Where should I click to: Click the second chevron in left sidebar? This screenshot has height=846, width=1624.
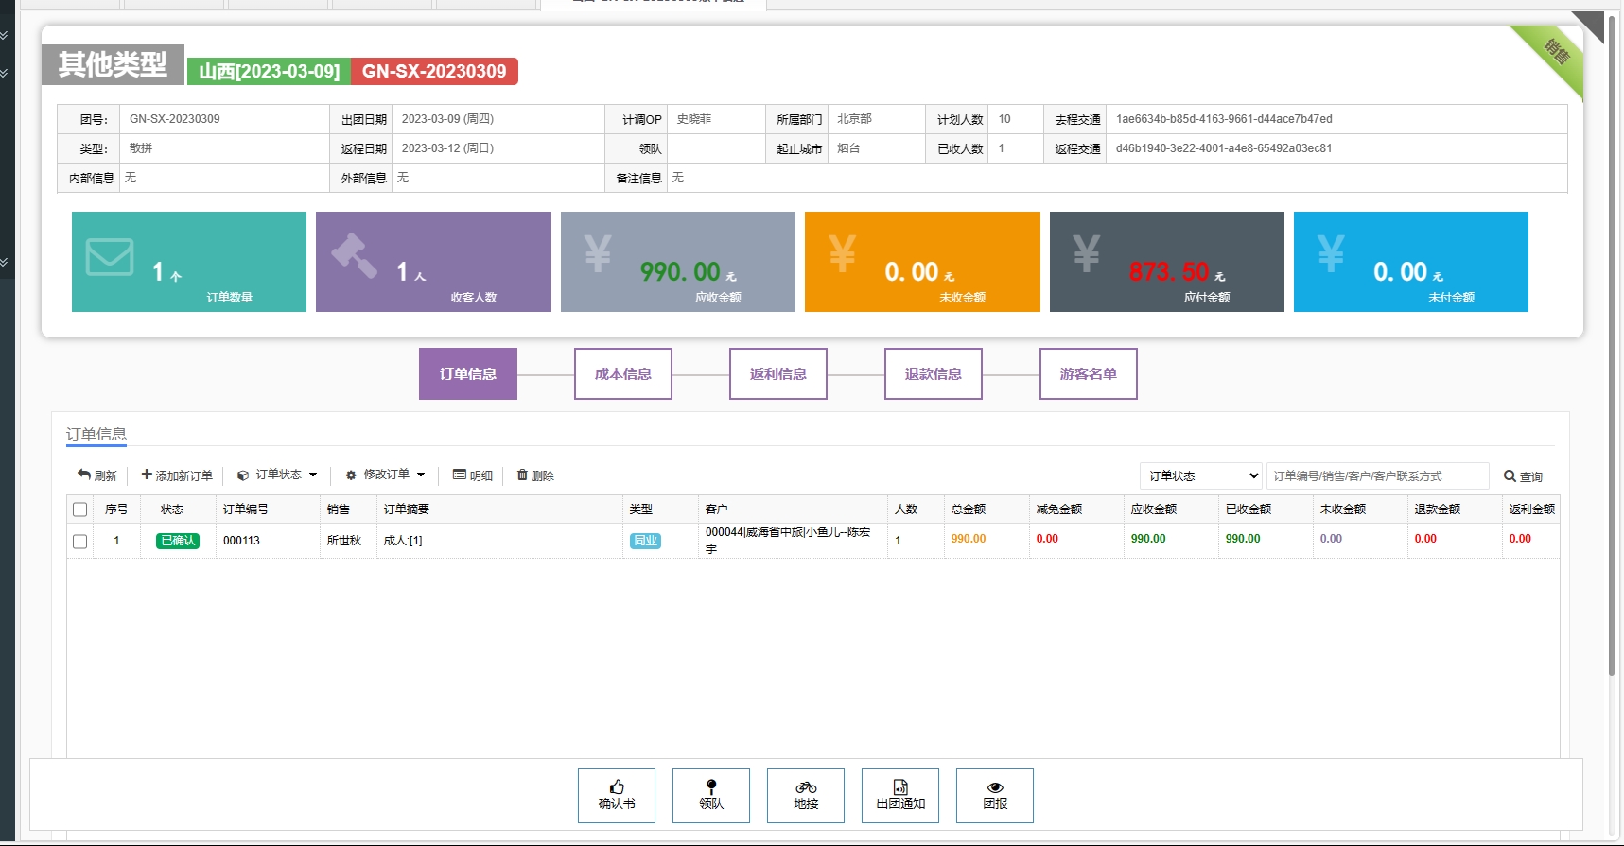[4, 73]
